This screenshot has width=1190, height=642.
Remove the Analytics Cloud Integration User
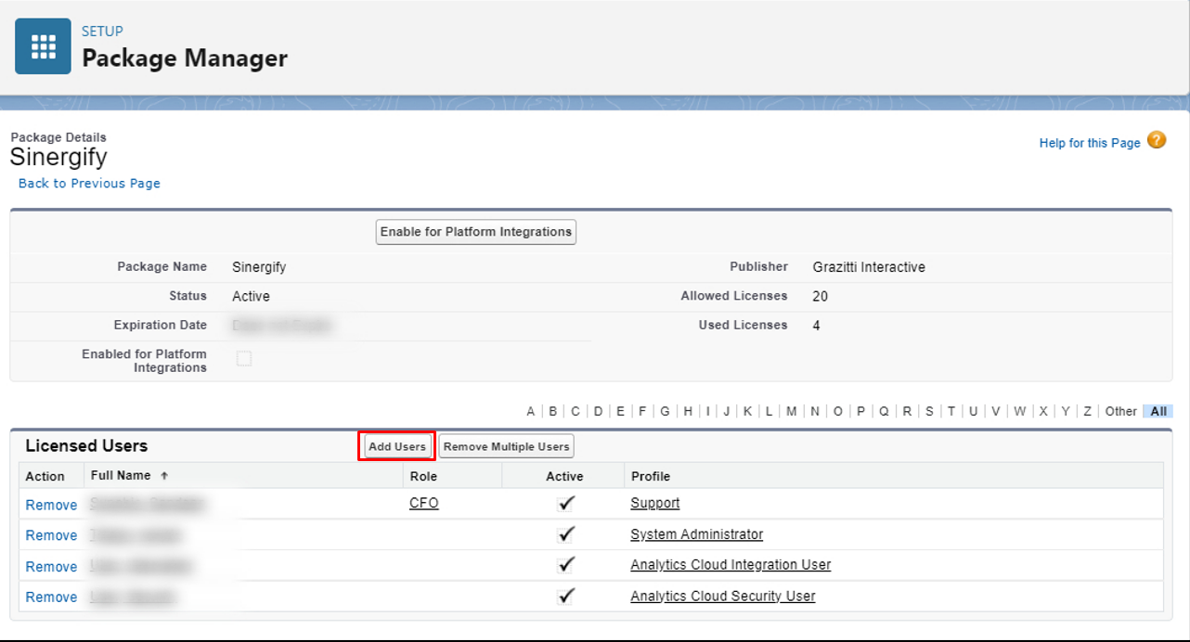point(51,567)
